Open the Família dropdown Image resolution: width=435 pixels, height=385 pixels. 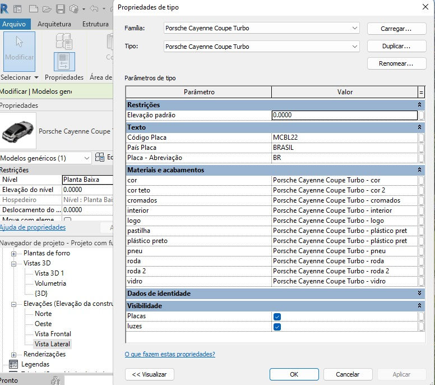(354, 28)
